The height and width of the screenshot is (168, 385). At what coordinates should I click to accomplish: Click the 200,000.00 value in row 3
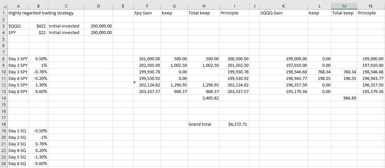pos(98,26)
